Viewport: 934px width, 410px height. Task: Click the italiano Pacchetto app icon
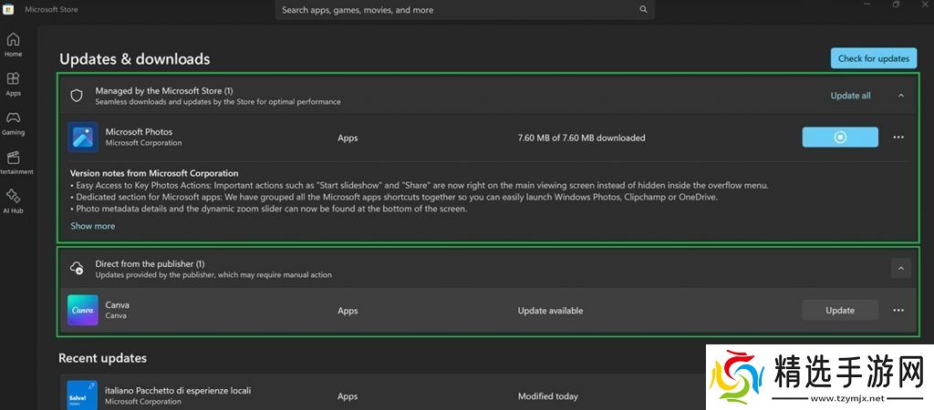pyautogui.click(x=83, y=395)
